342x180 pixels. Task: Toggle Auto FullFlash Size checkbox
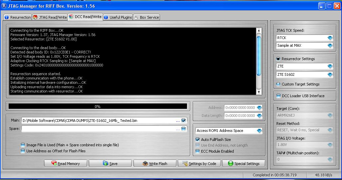point(197,139)
